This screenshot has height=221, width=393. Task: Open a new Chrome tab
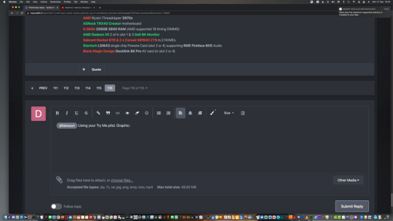pos(100,7)
